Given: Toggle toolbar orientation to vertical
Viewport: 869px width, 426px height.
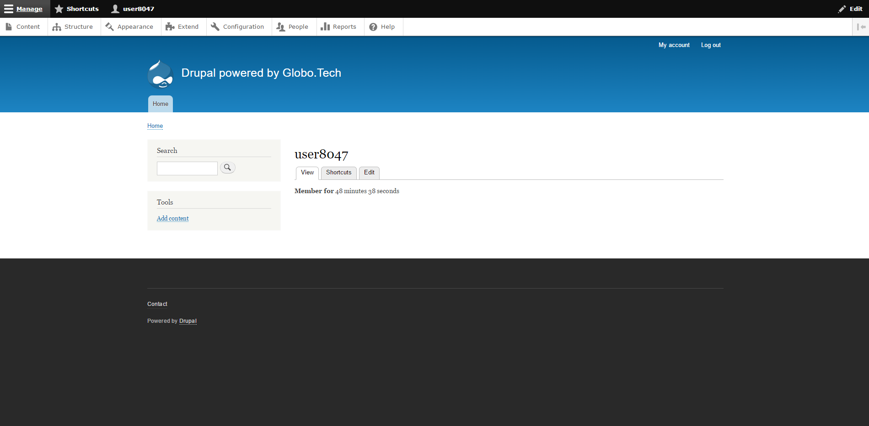Looking at the screenshot, I should (x=861, y=27).
